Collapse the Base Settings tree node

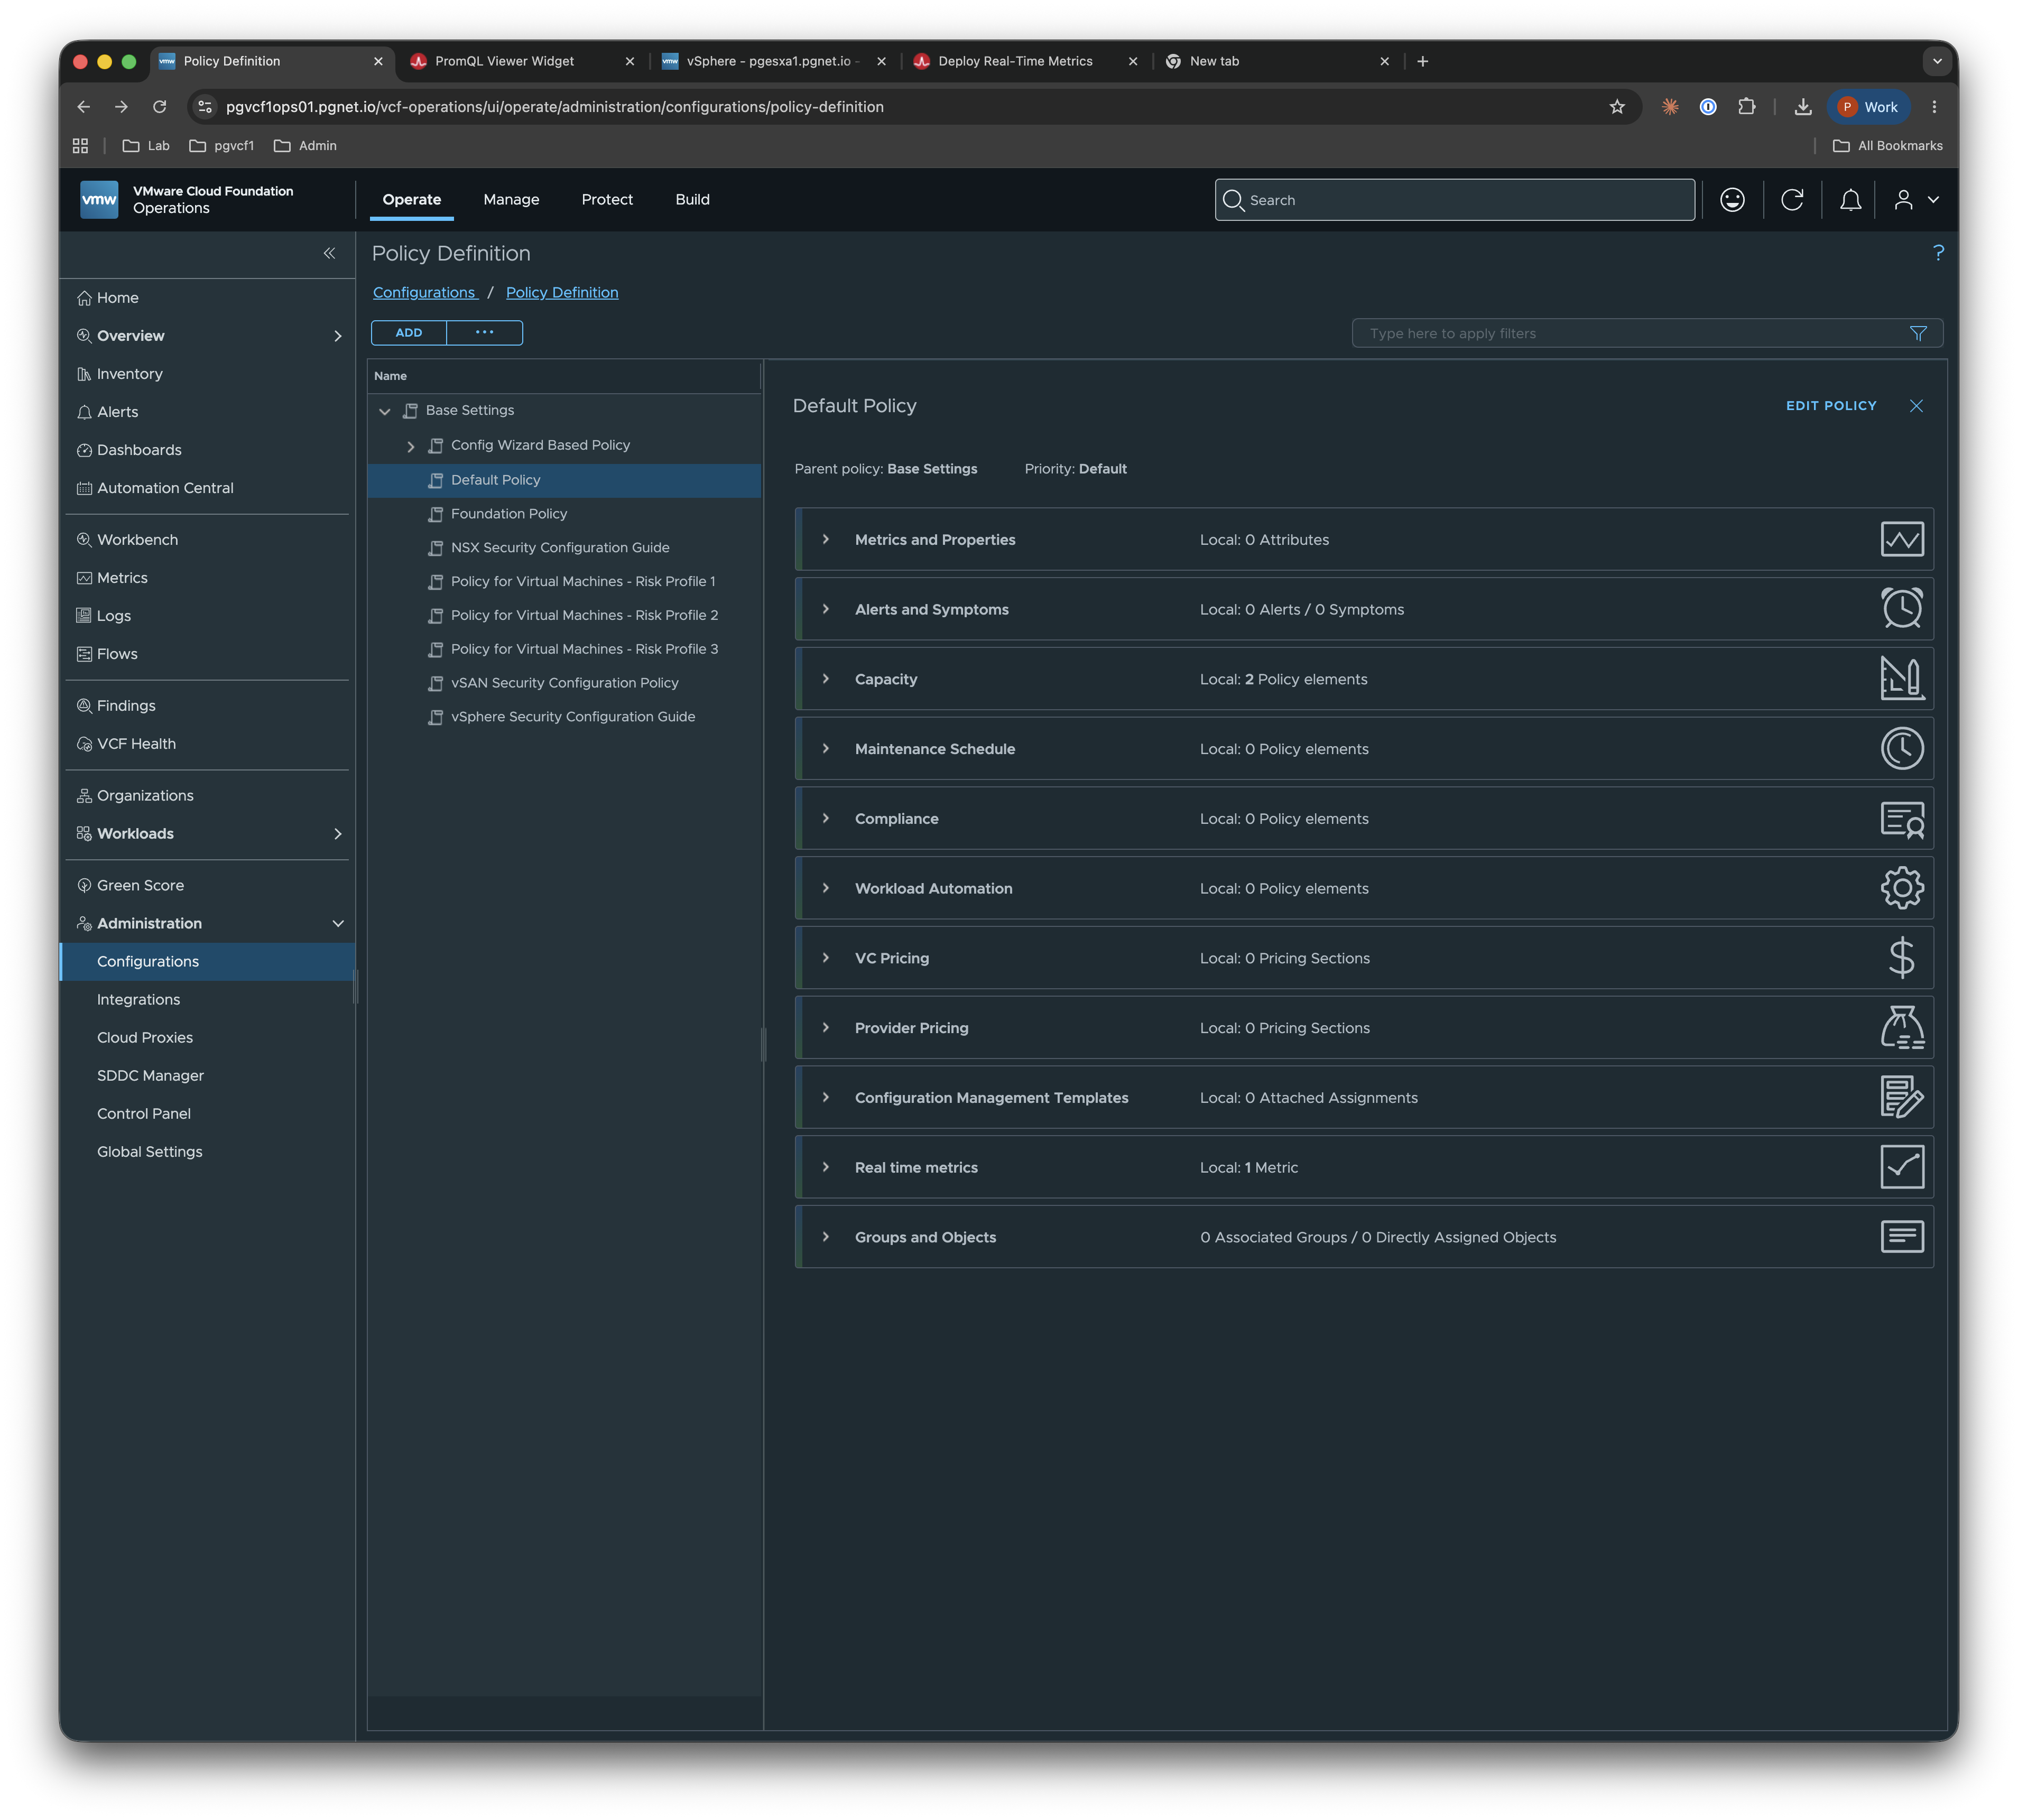[385, 411]
